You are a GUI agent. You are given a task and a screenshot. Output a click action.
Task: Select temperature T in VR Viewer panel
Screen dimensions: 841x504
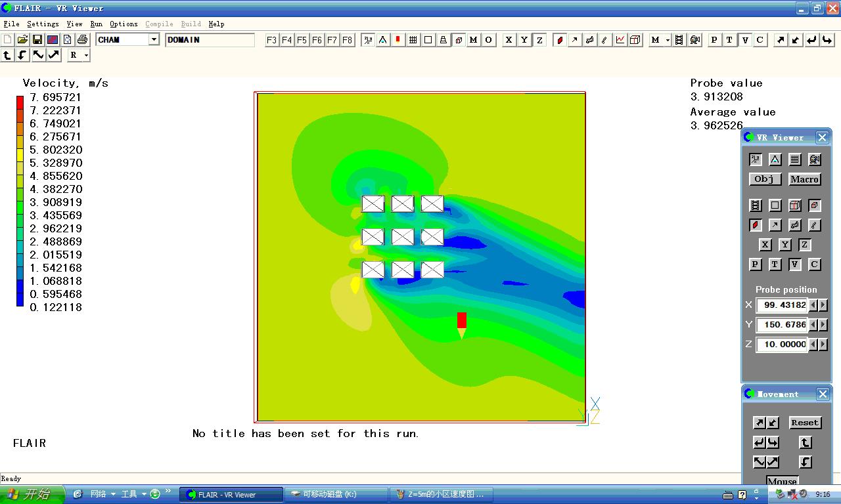(775, 264)
